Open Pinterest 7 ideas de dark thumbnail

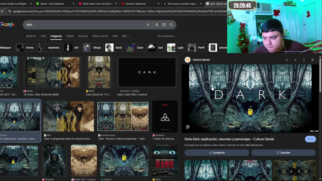tap(165, 116)
